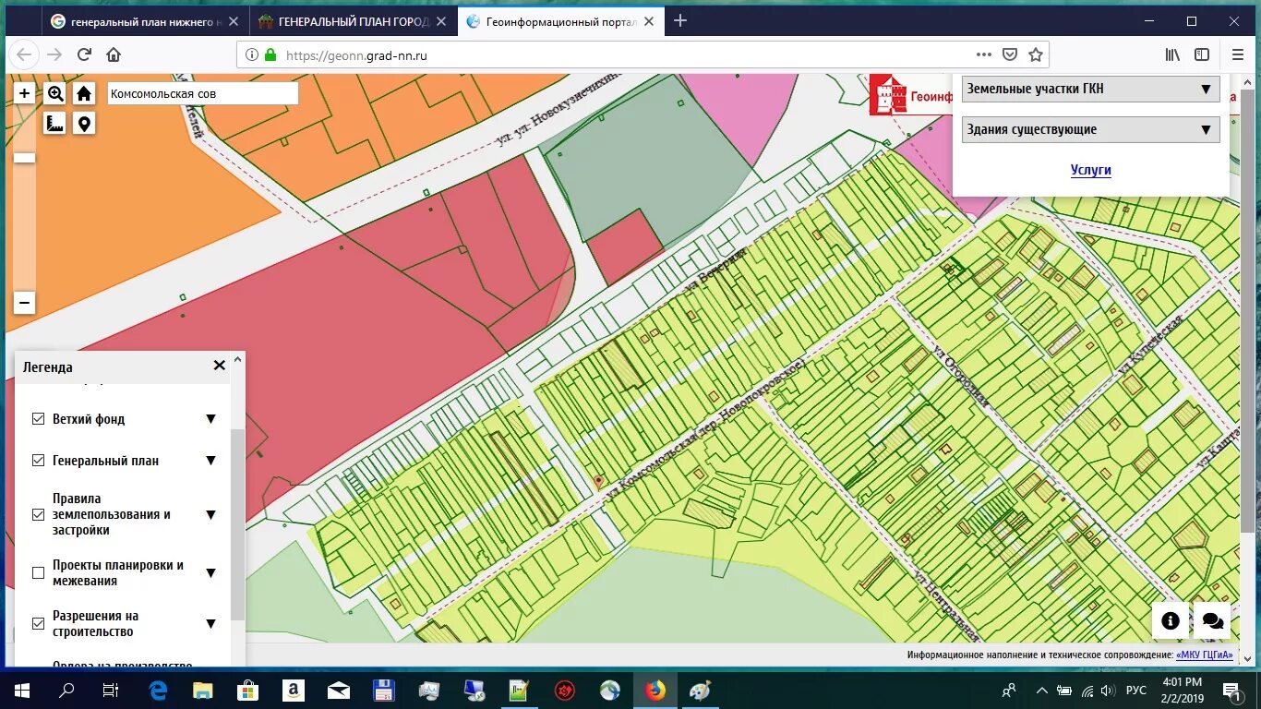
Task: Click the map zoom slider handle
Action: point(24,158)
